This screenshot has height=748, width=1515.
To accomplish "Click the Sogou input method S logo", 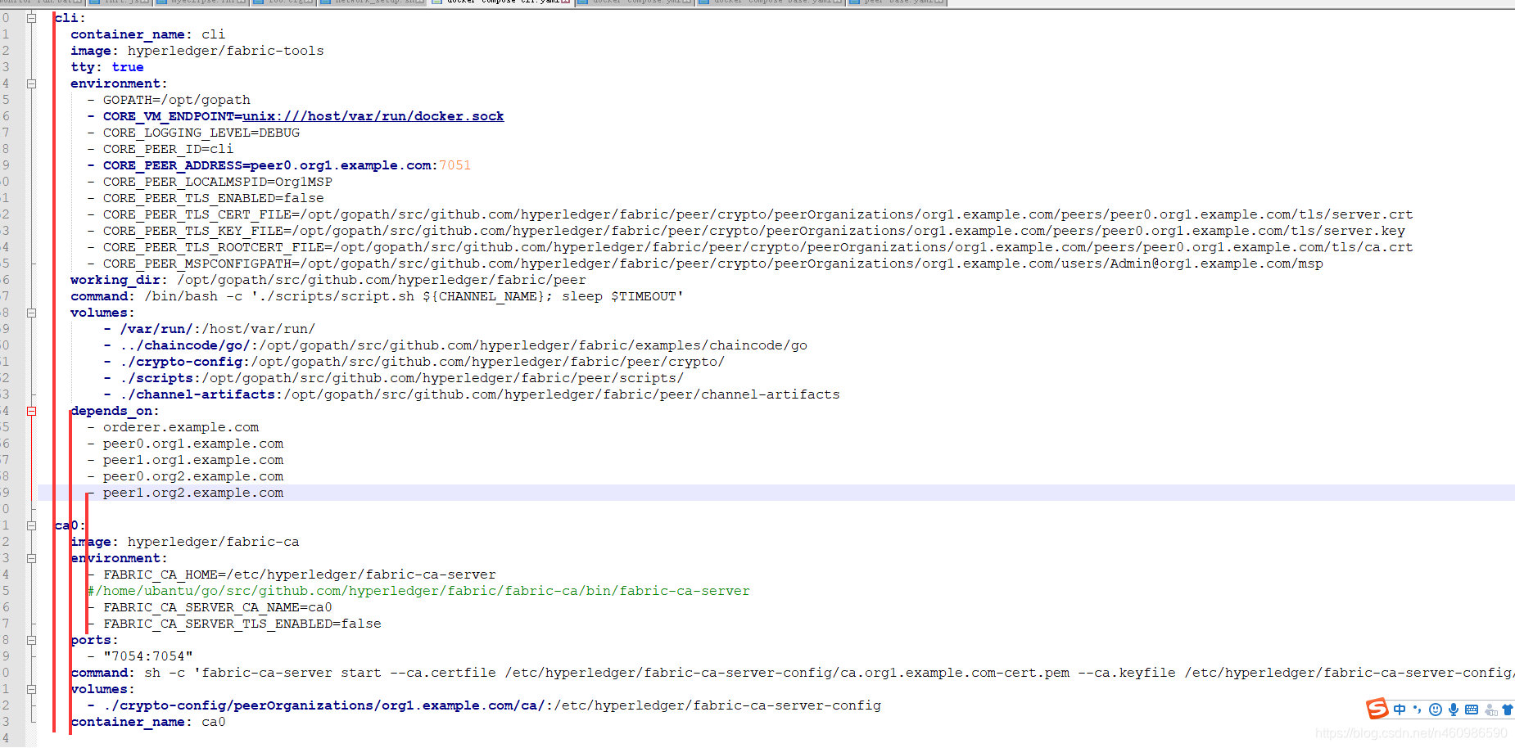I will pos(1377,709).
